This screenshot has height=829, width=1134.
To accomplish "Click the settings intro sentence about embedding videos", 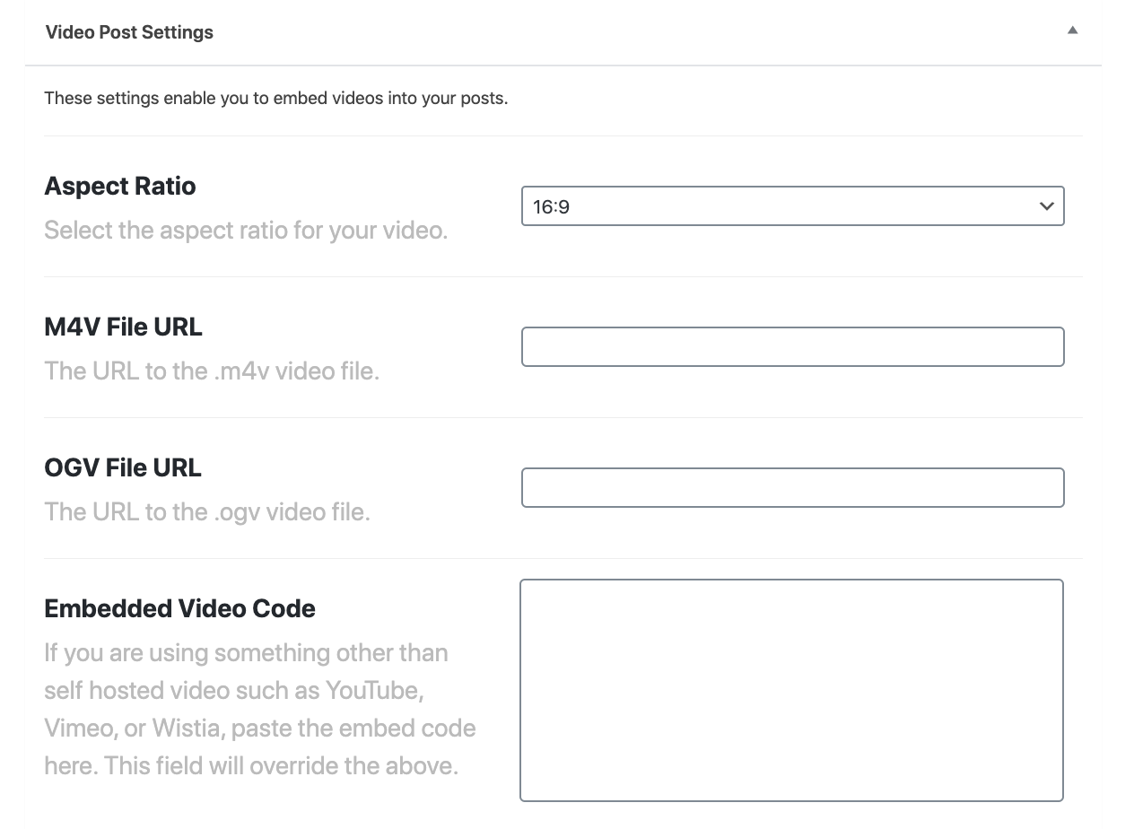I will pyautogui.click(x=275, y=98).
